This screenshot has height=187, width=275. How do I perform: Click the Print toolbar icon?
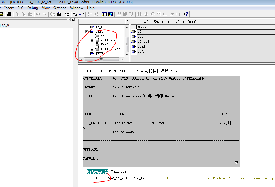click(x=9, y=14)
